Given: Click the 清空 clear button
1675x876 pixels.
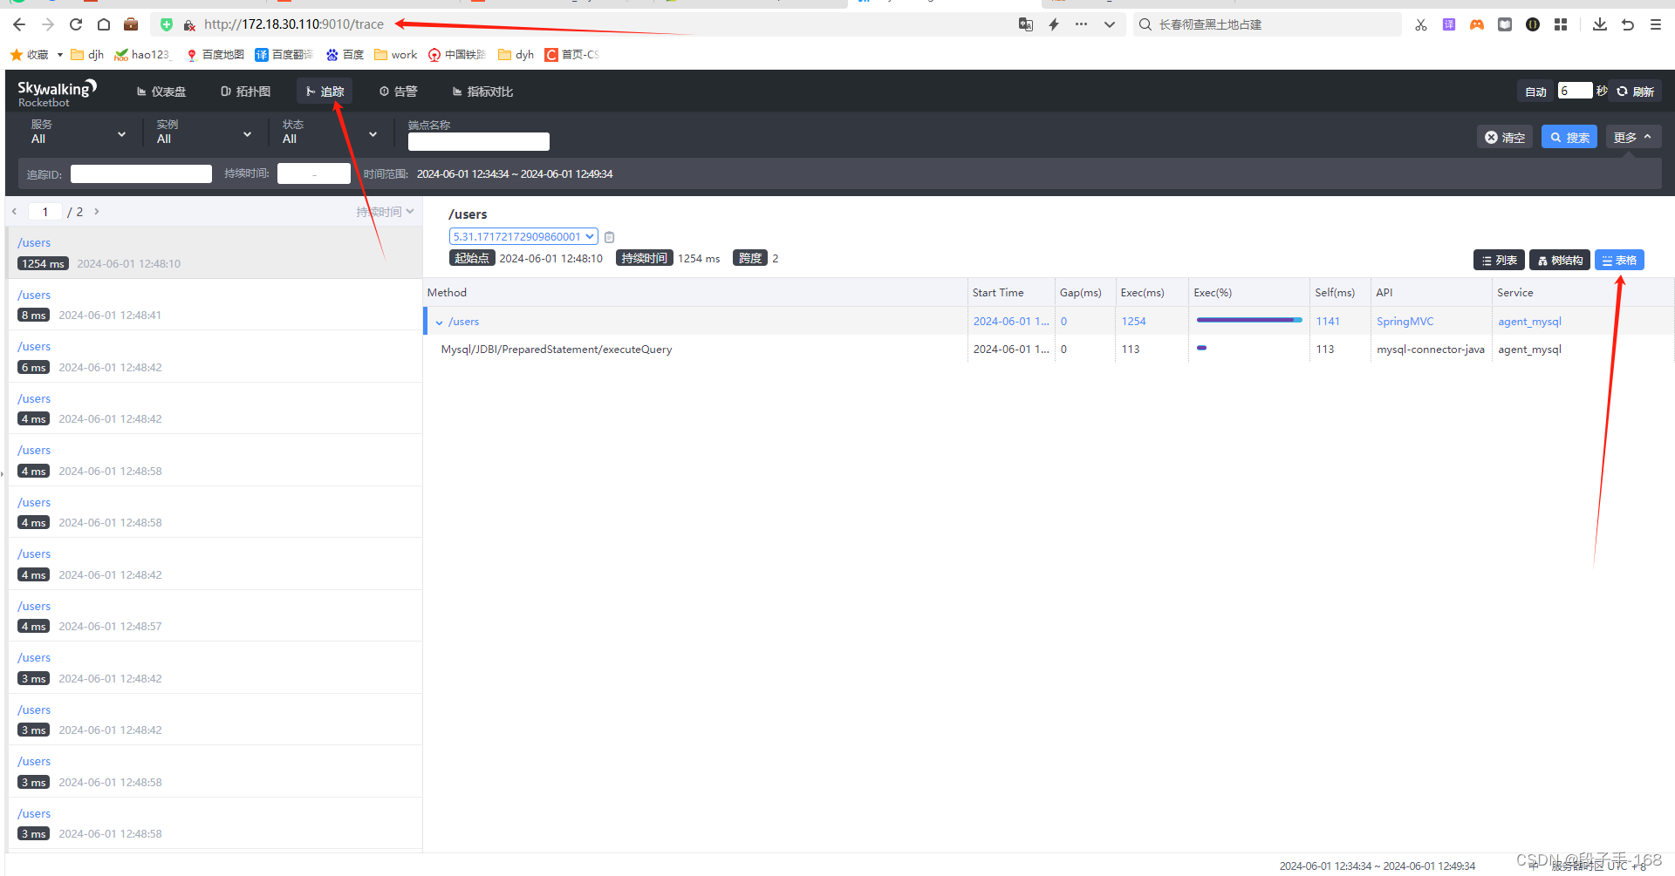Looking at the screenshot, I should coord(1505,137).
